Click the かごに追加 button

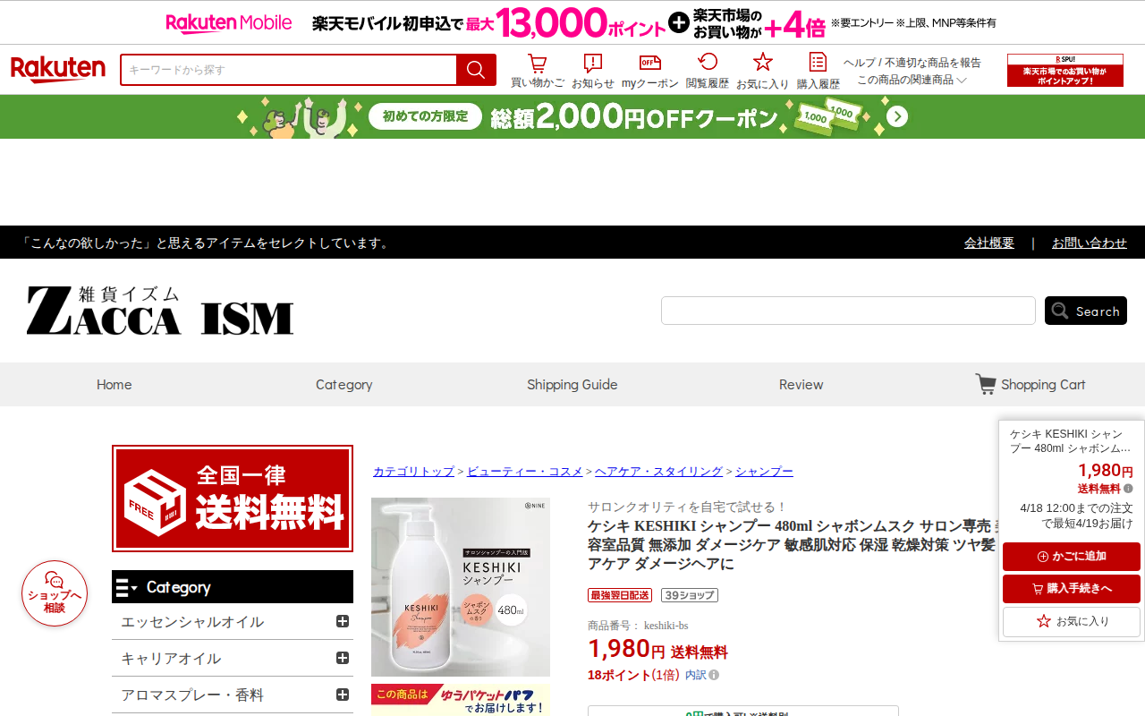[x=1072, y=557]
